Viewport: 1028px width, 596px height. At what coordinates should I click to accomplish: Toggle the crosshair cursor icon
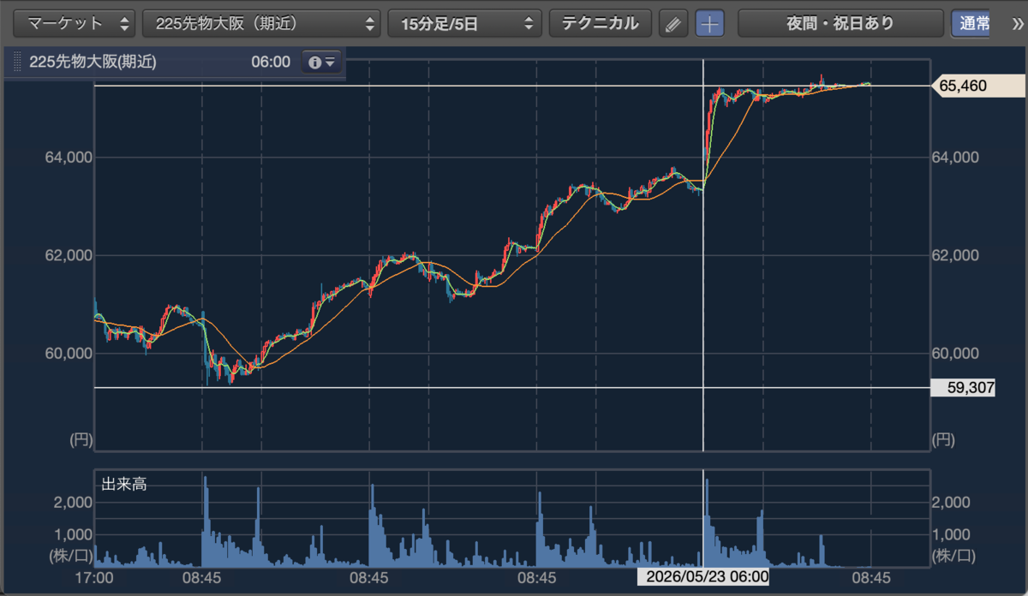coord(709,24)
